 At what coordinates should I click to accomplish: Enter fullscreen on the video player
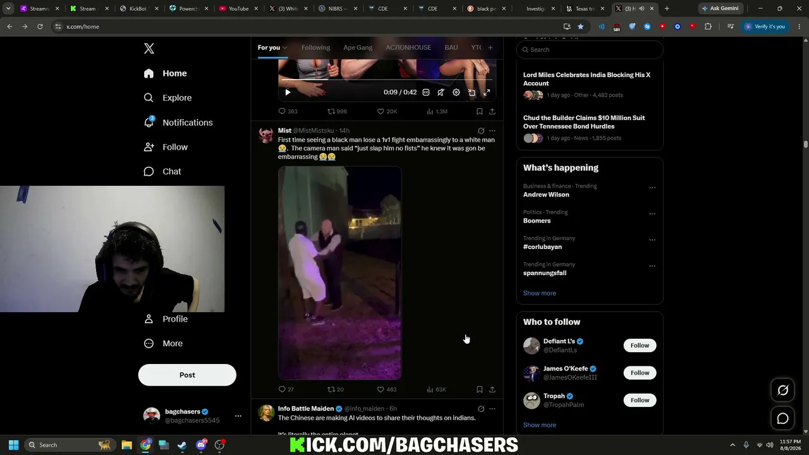point(487,92)
